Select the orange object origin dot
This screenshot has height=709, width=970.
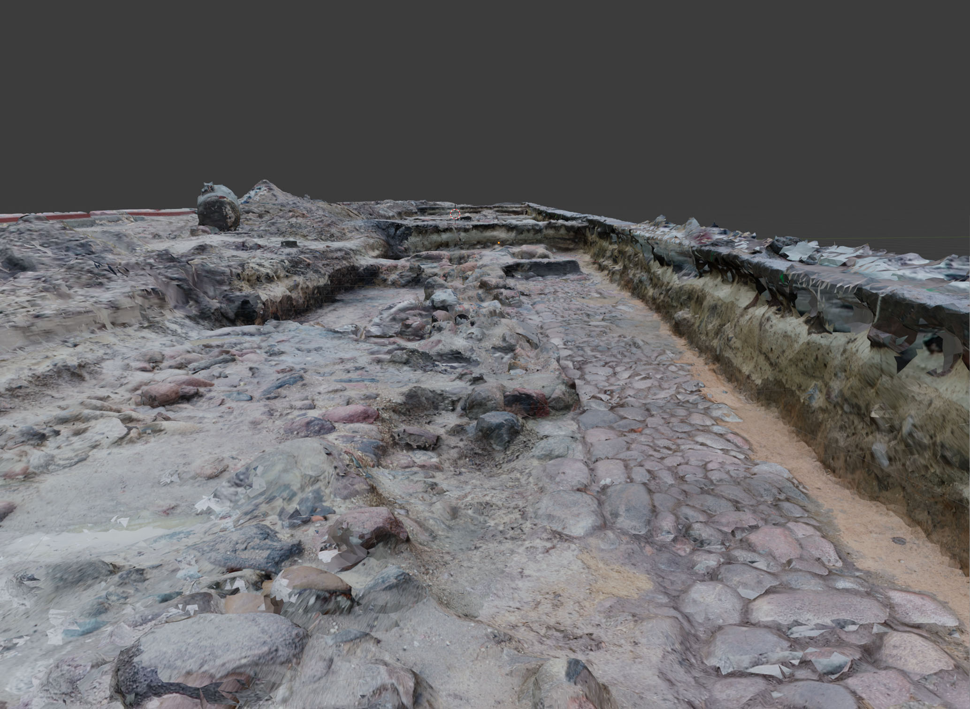point(498,243)
